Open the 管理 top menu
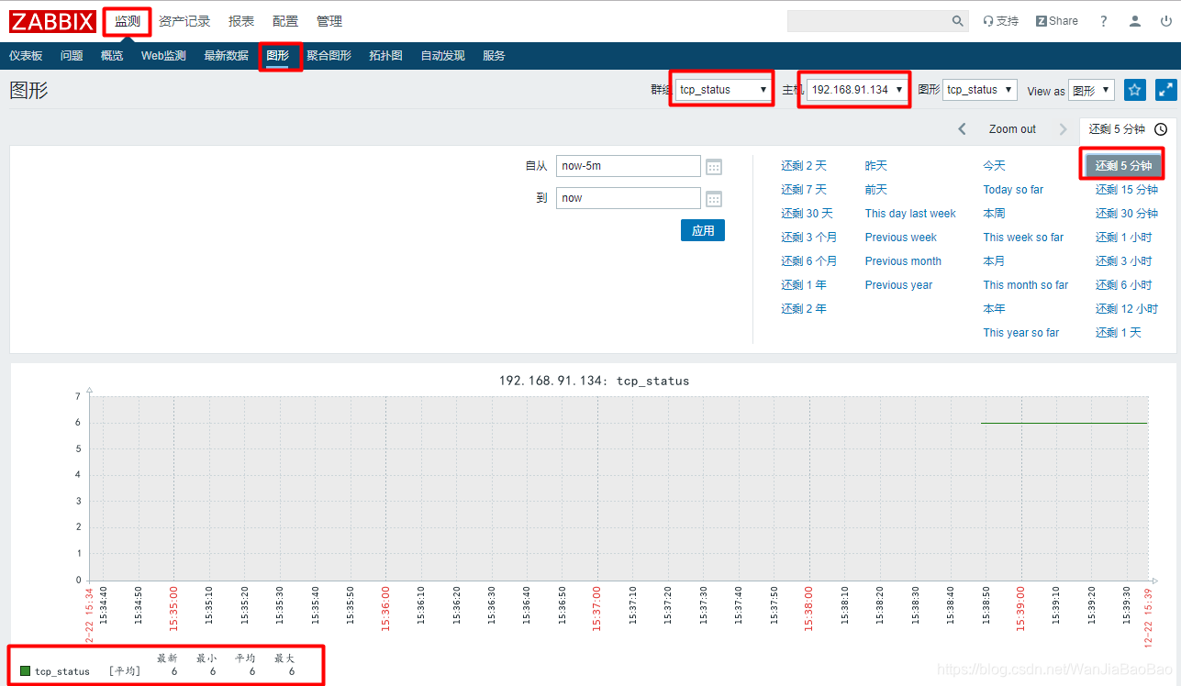Viewport: 1181px width, 686px height. [329, 21]
